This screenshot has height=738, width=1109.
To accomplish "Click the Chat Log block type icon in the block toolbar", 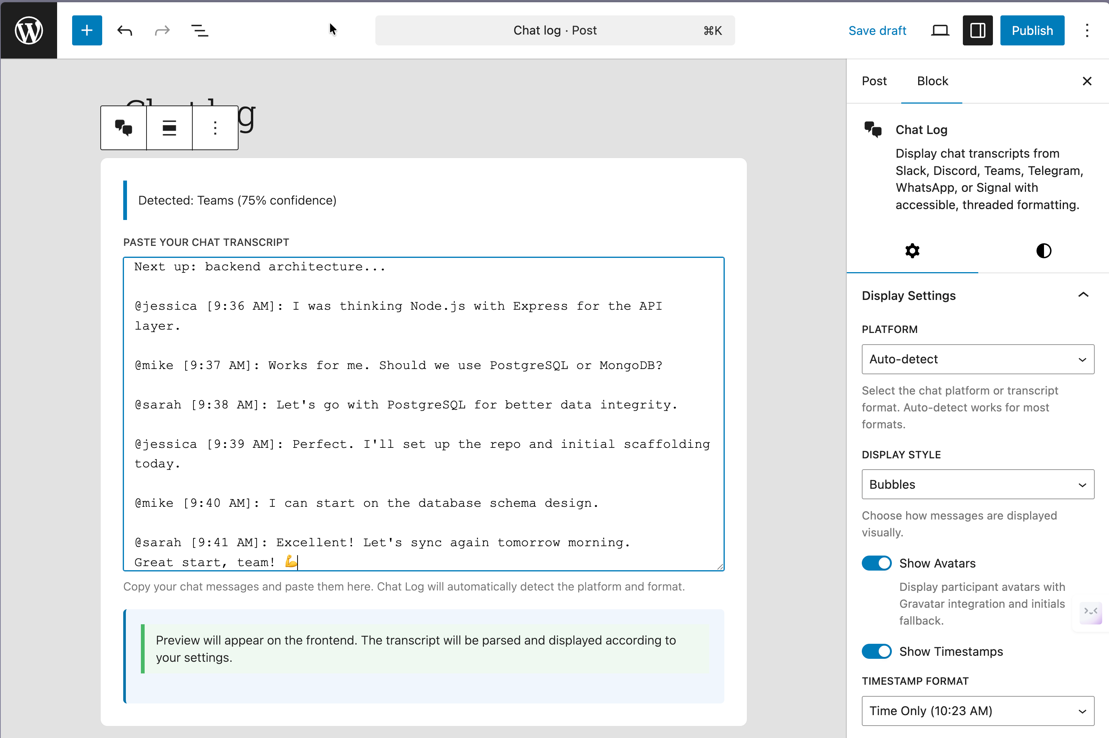I will (123, 128).
